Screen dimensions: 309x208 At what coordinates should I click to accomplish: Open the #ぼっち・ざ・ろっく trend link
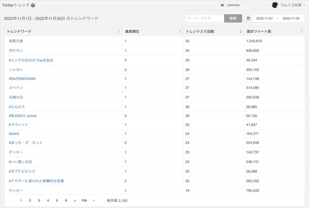26,142
